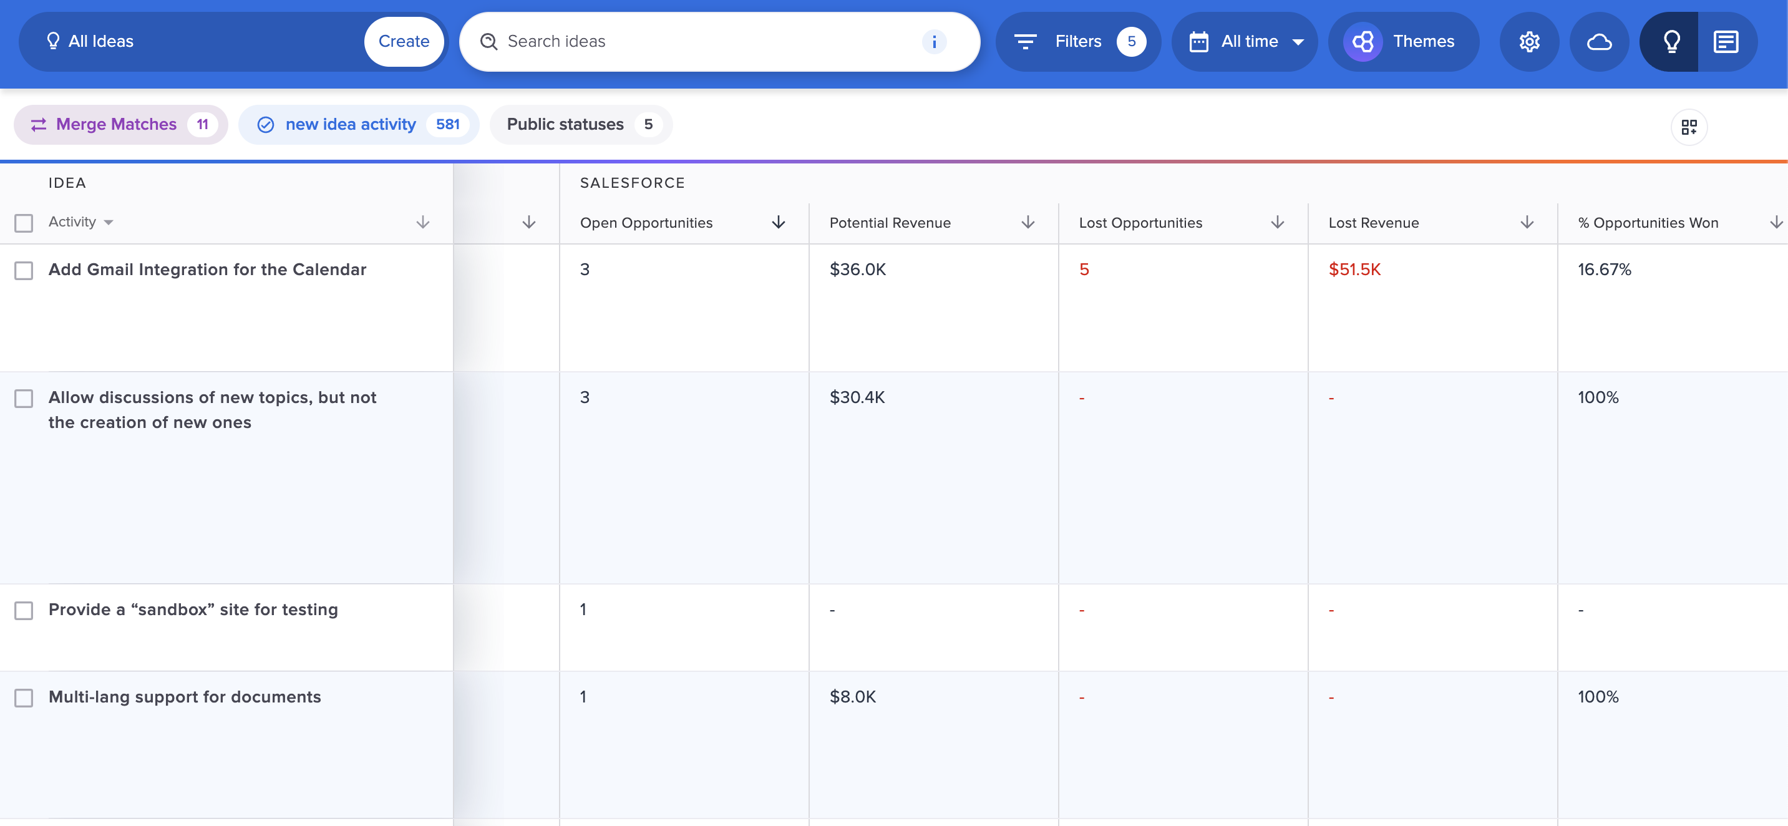This screenshot has height=826, width=1788.
Task: Click the Create button
Action: coord(403,42)
